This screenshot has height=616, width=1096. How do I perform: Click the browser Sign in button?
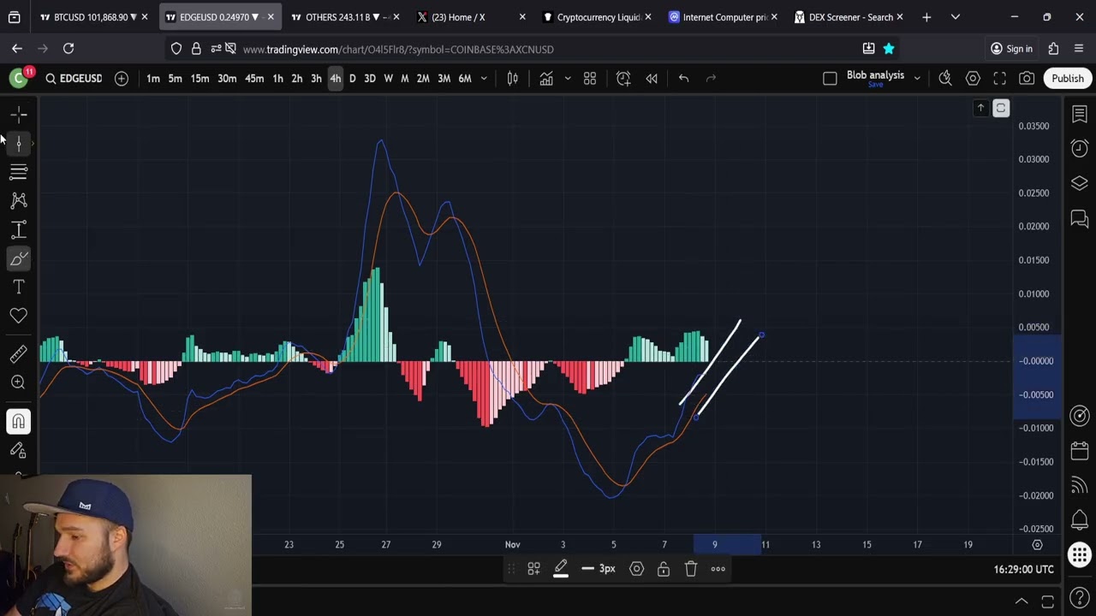point(1011,49)
